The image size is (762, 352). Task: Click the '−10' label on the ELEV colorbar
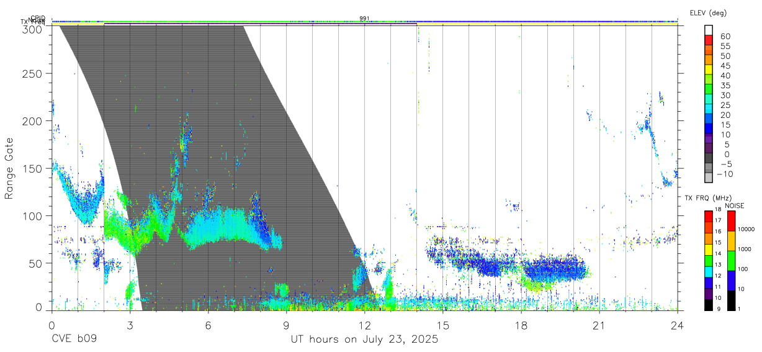[x=725, y=174]
